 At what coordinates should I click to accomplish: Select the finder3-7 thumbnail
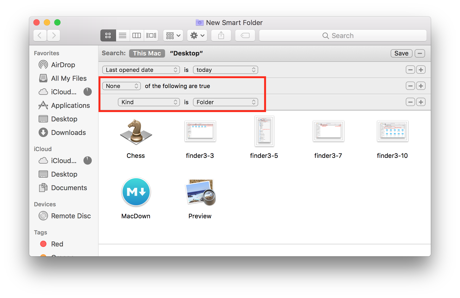click(x=328, y=131)
